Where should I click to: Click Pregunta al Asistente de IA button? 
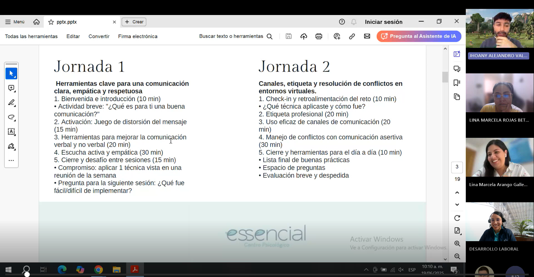(x=419, y=36)
